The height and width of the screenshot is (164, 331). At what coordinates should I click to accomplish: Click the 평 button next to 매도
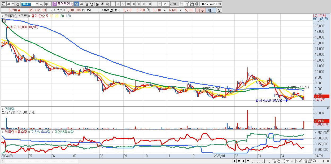coord(219,10)
